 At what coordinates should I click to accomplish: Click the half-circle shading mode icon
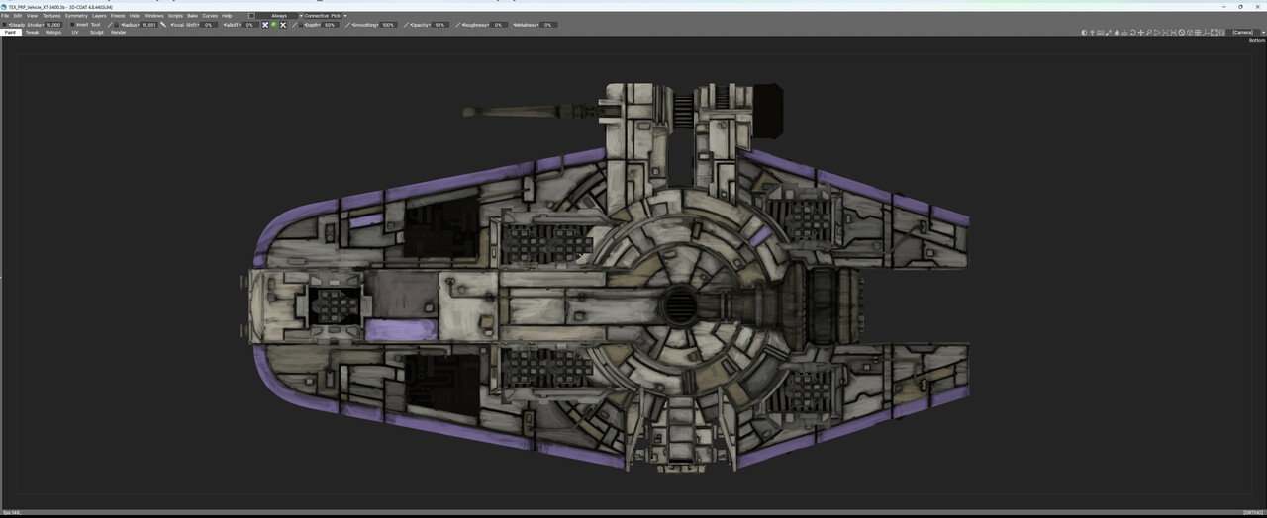pyautogui.click(x=1084, y=33)
